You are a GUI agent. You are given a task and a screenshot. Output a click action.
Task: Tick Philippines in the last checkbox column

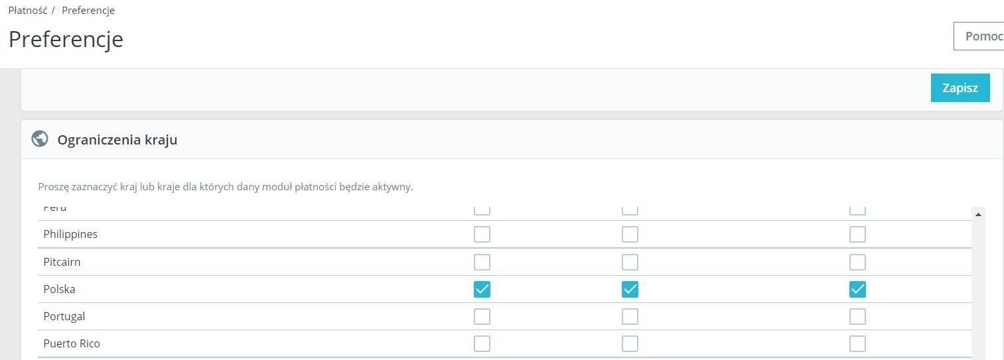857,235
